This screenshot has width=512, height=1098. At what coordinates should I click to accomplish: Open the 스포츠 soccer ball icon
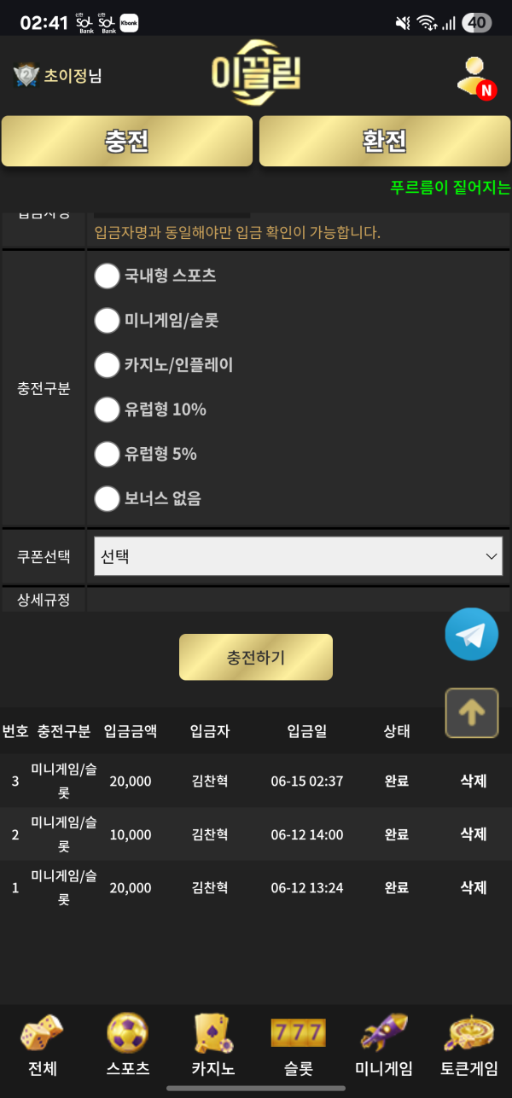pos(127,1034)
